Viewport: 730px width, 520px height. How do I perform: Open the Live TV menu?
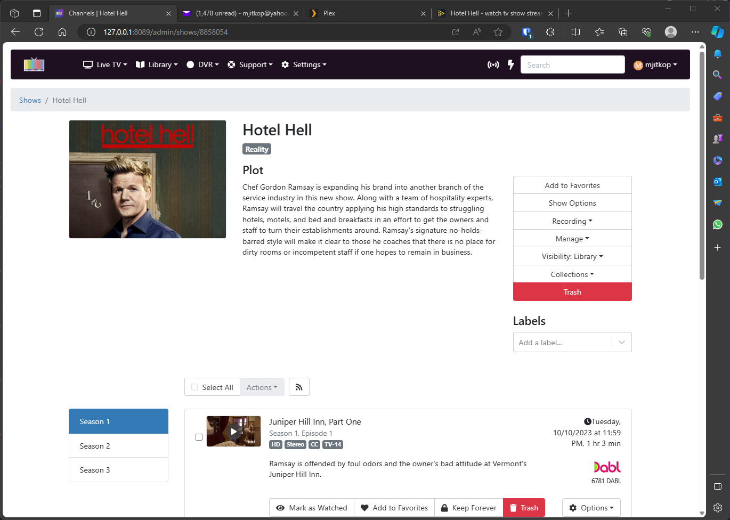click(105, 64)
